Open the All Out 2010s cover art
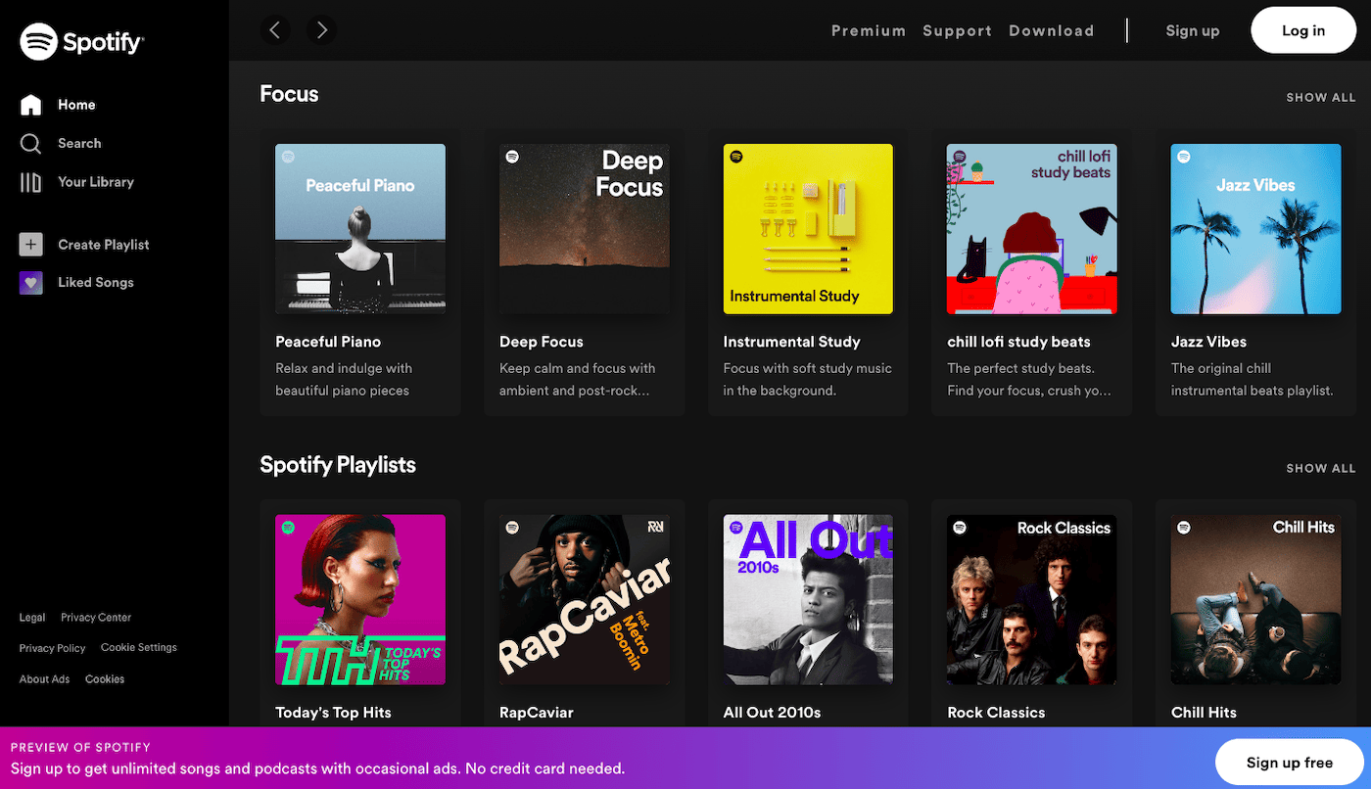Screen dimensions: 1371x789 808,600
